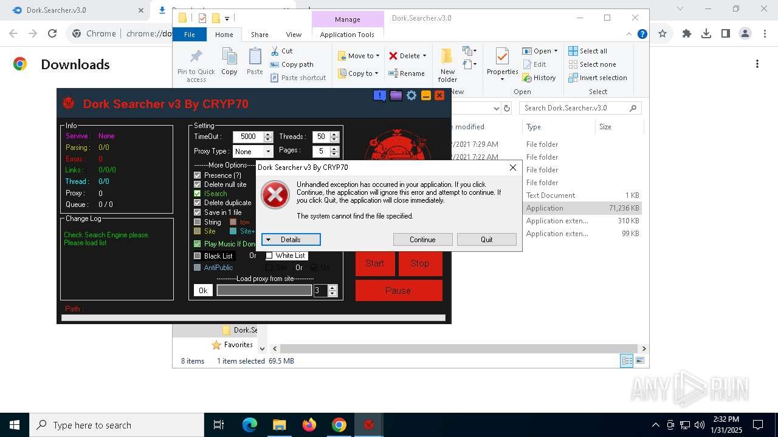
Task: Open Firefox from the taskbar
Action: tap(309, 425)
